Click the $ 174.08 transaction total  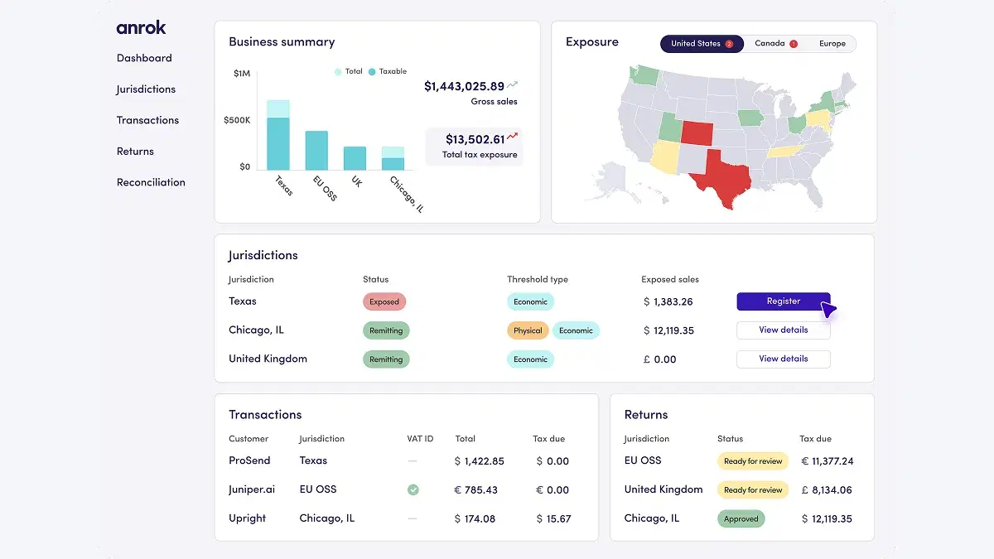click(475, 519)
